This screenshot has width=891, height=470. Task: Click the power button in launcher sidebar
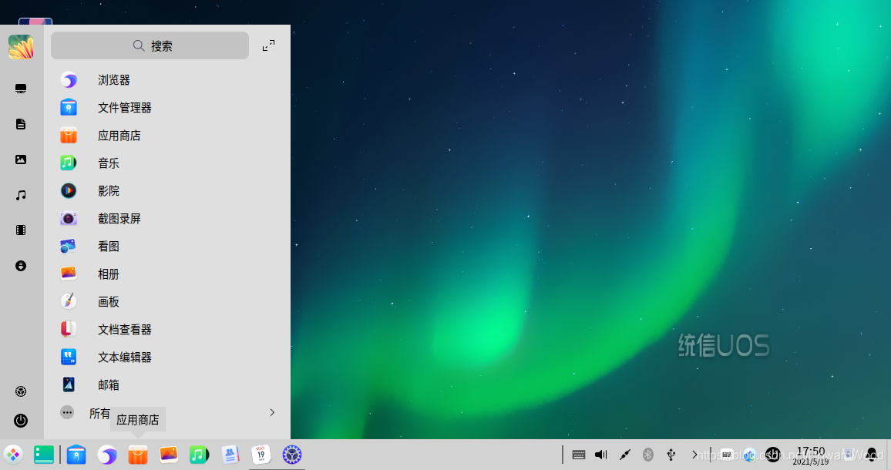click(x=21, y=421)
